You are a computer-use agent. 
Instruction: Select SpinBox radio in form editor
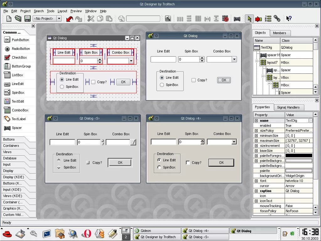(x=62, y=87)
